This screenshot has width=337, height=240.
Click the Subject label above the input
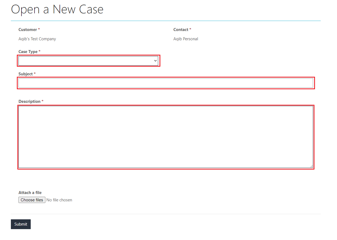tap(25, 74)
